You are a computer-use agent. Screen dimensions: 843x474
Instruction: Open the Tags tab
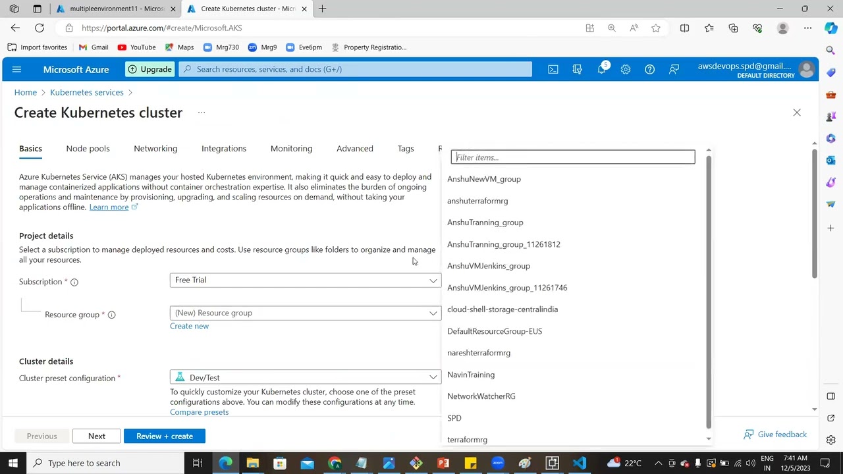tap(406, 149)
